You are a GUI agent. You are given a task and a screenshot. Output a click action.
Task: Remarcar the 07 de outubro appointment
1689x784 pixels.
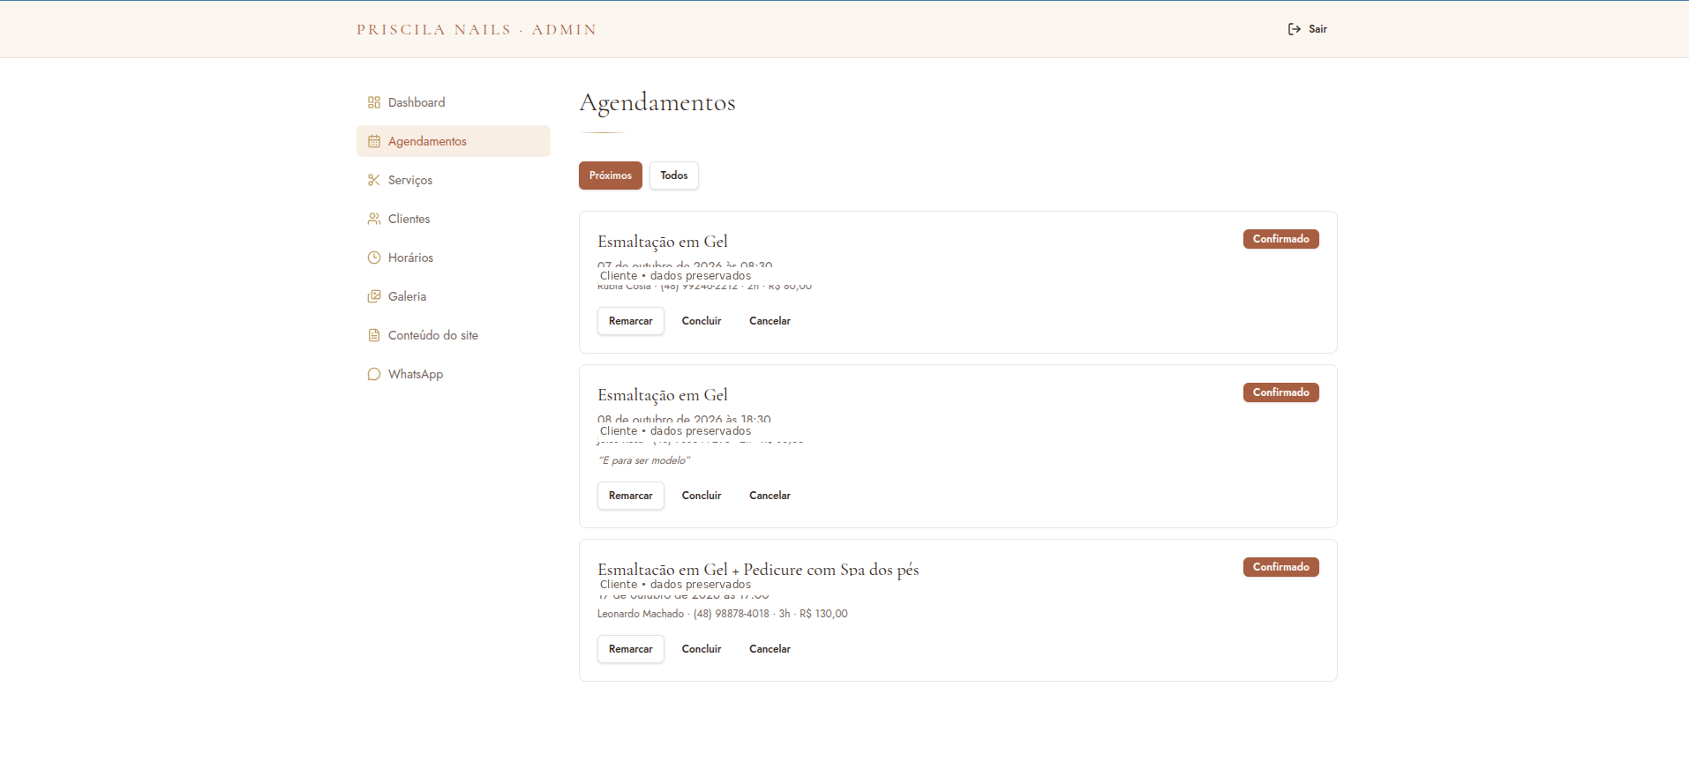point(631,321)
